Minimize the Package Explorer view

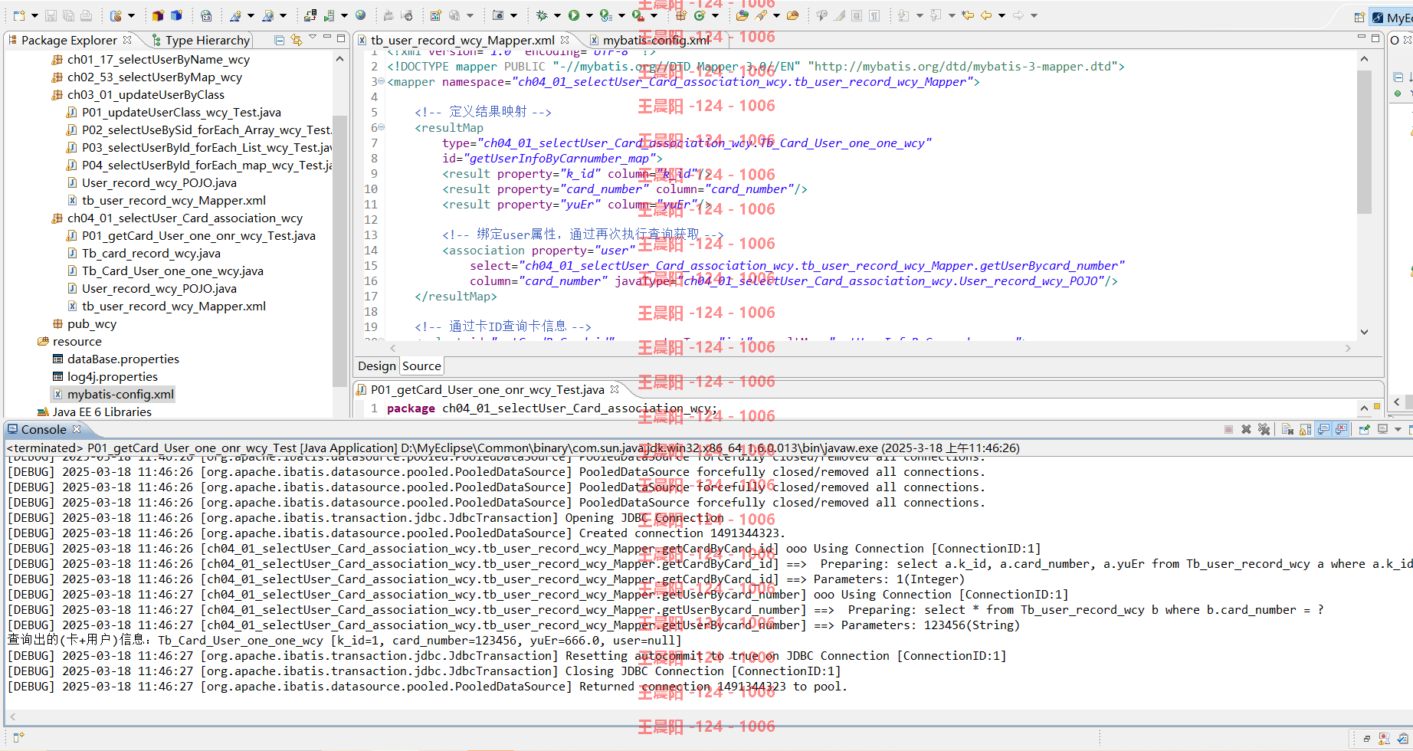[327, 38]
